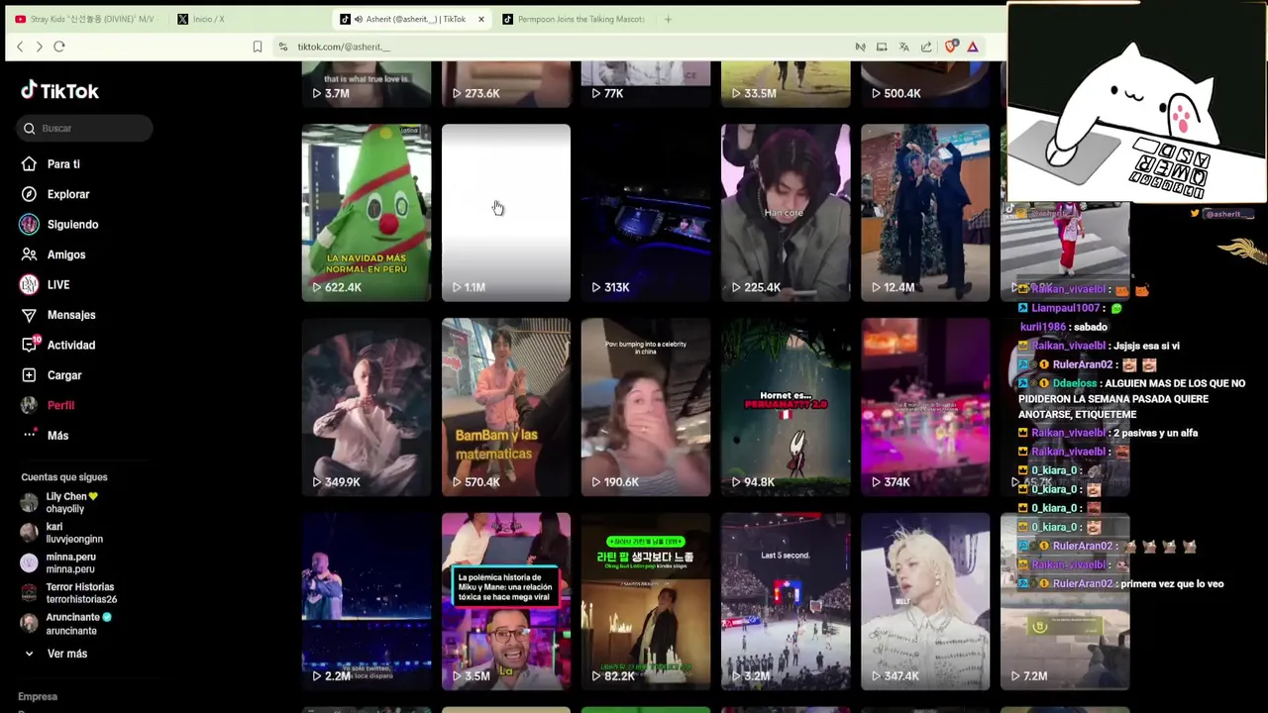Viewport: 1268px width, 713px height.
Task: Click Bongo Cat overlay image
Action: (x=1137, y=104)
